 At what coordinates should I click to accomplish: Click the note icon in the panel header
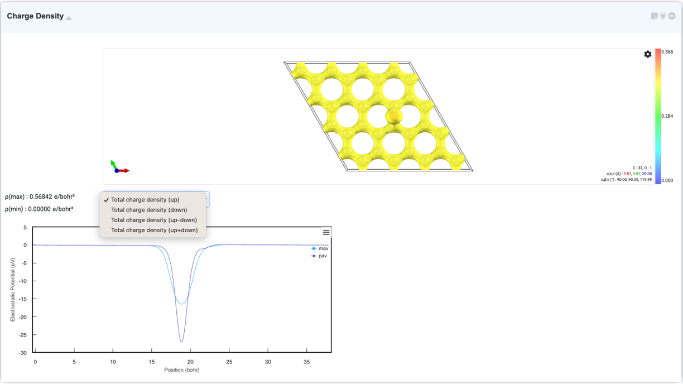coord(654,16)
